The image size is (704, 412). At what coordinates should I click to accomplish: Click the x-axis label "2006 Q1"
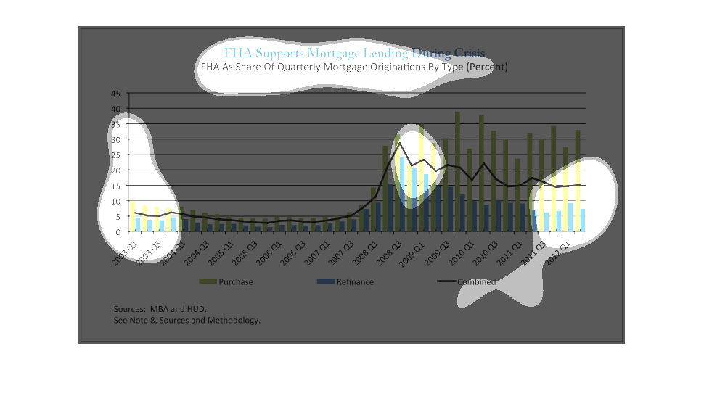[269, 254]
